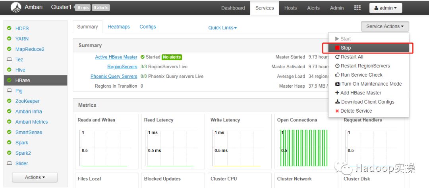Click the Ambari logo icon

click(16, 8)
